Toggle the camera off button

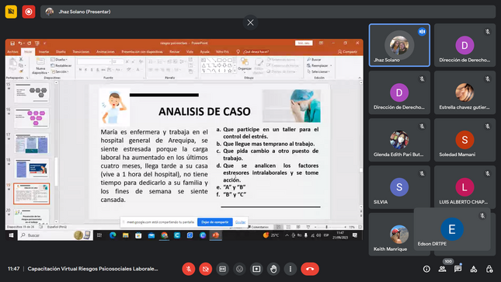[205, 269]
